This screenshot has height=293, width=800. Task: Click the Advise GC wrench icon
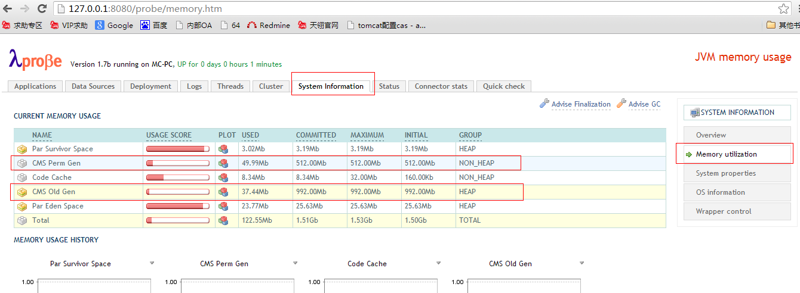click(621, 104)
